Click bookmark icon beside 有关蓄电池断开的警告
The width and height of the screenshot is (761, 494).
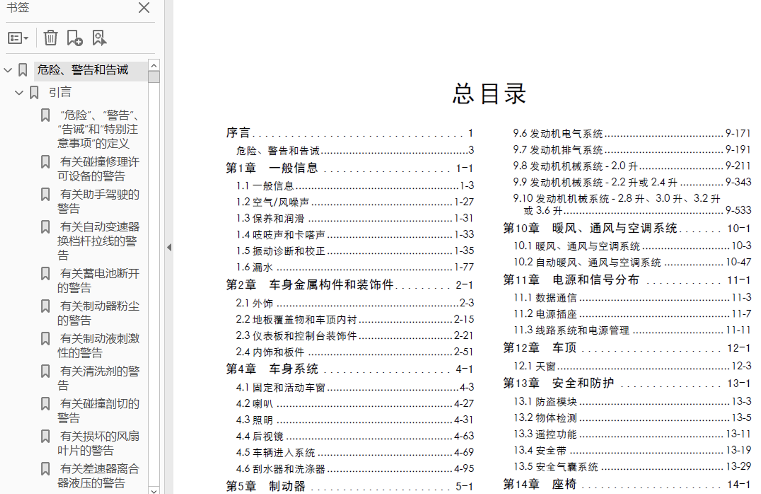coord(45,274)
